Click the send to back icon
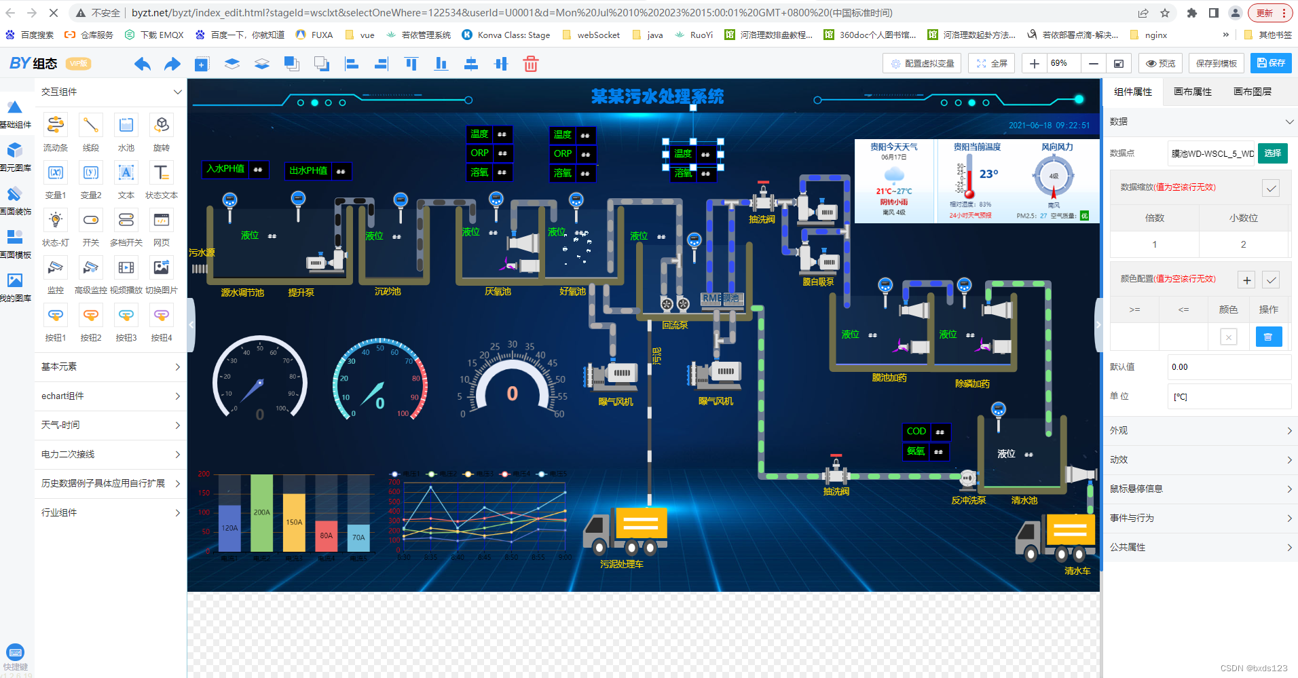 coord(322,64)
